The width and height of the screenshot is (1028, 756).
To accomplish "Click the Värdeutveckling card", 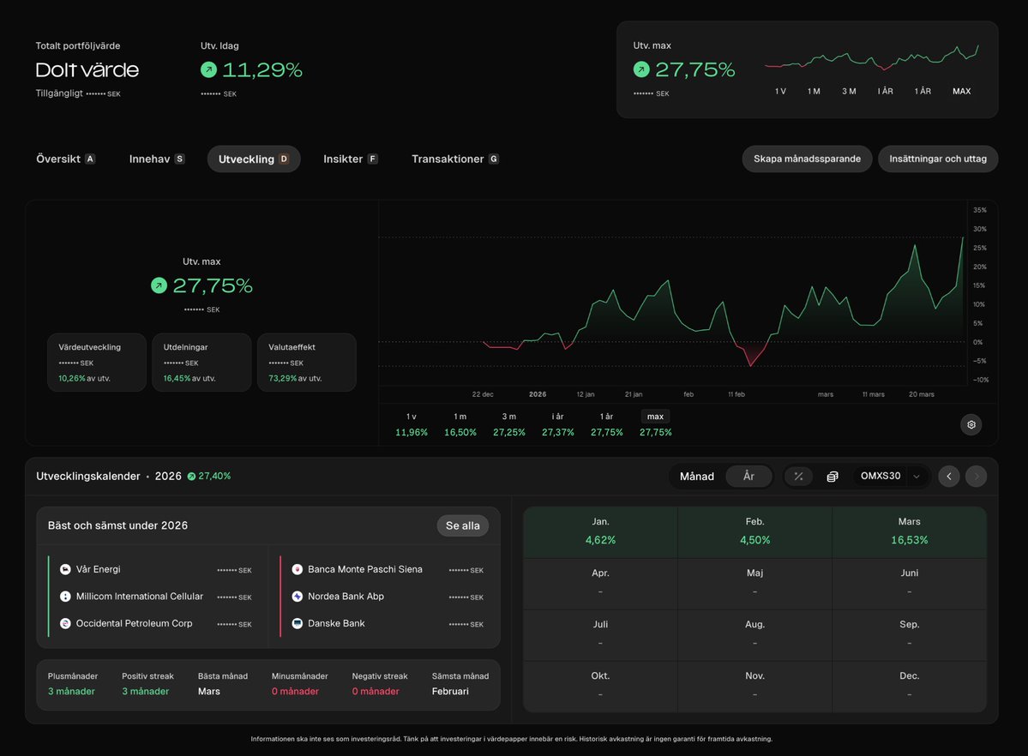I will pyautogui.click(x=97, y=363).
